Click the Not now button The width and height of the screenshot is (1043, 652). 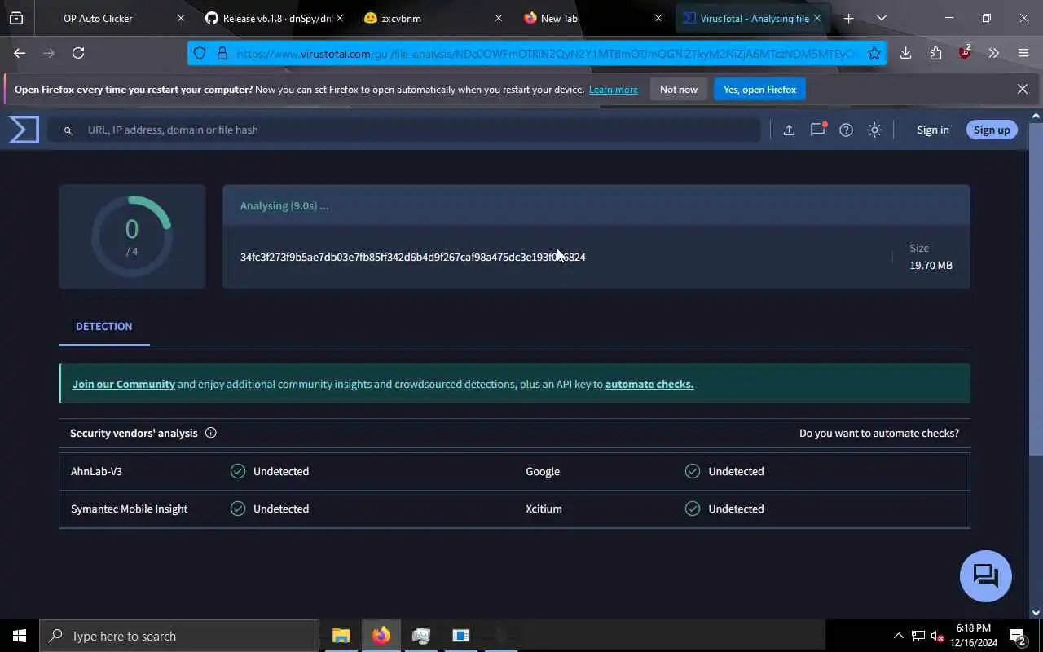pos(679,90)
